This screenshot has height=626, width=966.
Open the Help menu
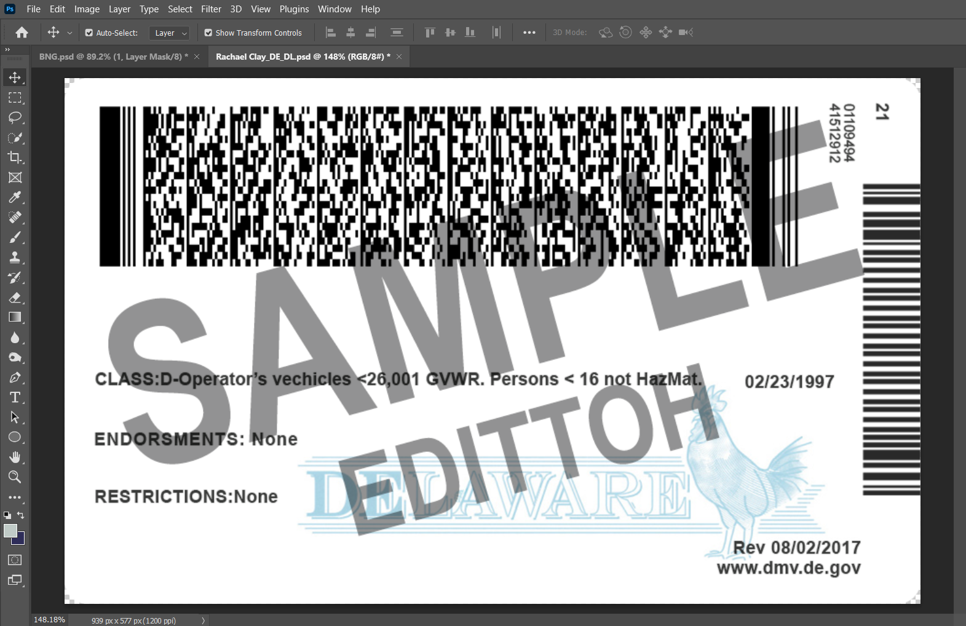370,9
